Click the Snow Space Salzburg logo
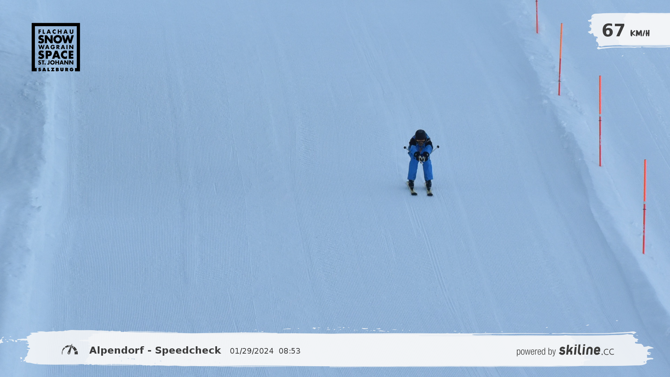 56,47
